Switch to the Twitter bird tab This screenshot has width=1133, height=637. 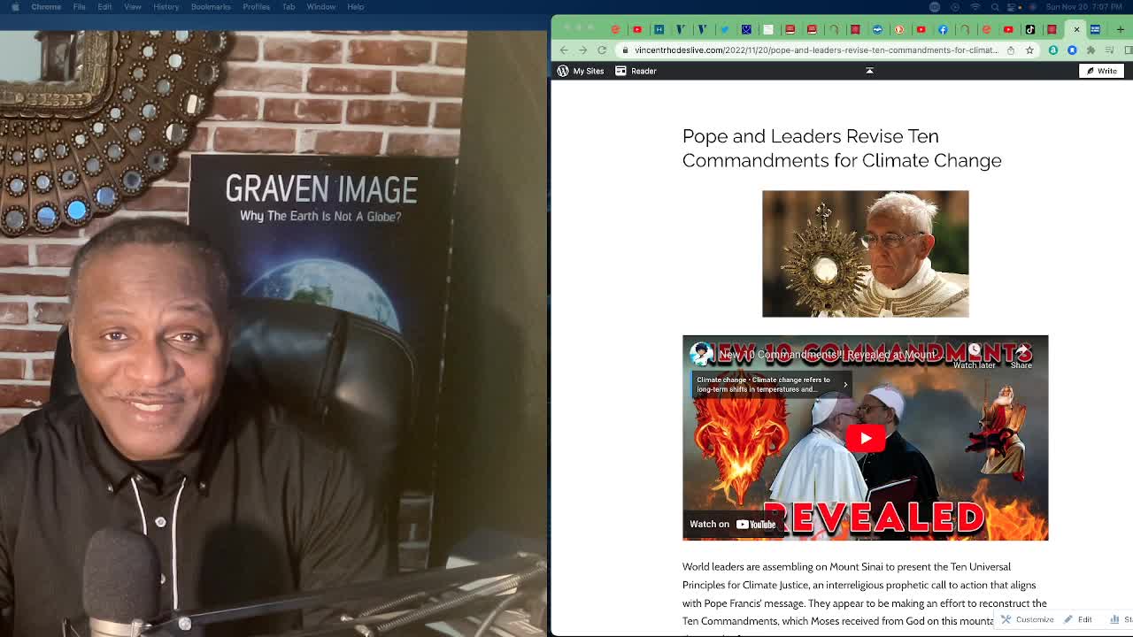(x=724, y=29)
